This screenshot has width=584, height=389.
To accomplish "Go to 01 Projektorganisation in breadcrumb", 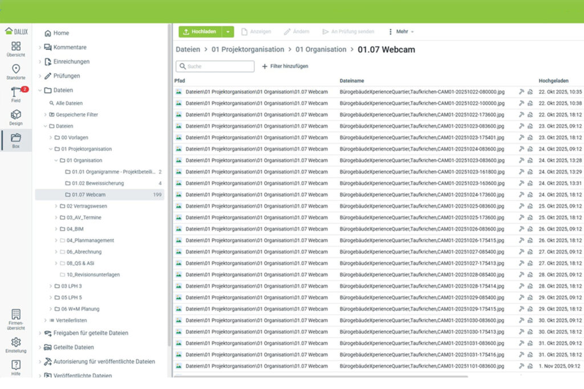I will tap(248, 50).
